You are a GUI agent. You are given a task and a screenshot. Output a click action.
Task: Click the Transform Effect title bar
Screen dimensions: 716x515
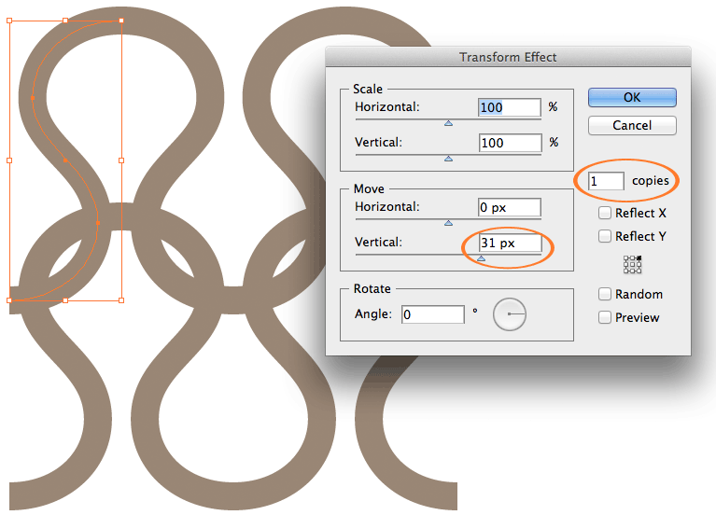[508, 57]
